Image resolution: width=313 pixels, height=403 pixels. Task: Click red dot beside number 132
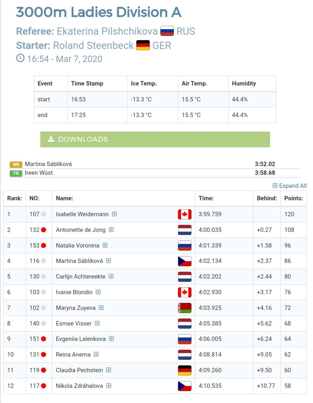pyautogui.click(x=44, y=230)
